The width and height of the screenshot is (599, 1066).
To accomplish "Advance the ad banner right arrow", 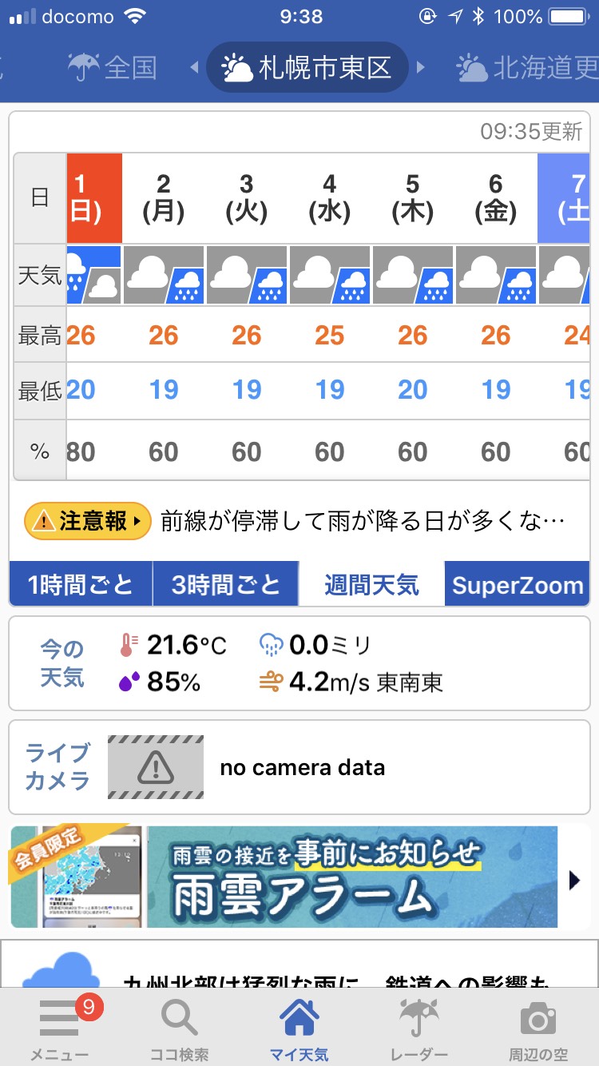I will (x=574, y=880).
